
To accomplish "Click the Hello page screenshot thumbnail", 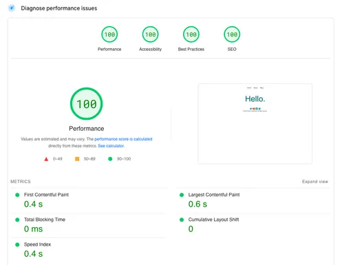I will click(x=255, y=124).
